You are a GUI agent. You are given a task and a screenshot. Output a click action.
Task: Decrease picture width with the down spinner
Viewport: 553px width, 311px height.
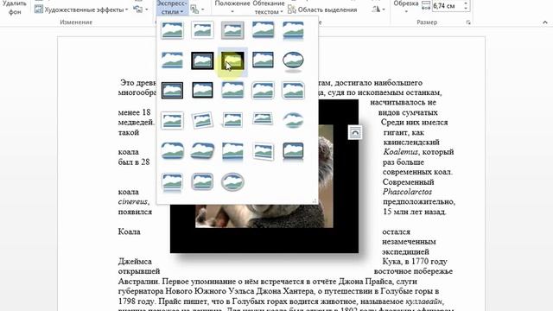click(x=466, y=9)
